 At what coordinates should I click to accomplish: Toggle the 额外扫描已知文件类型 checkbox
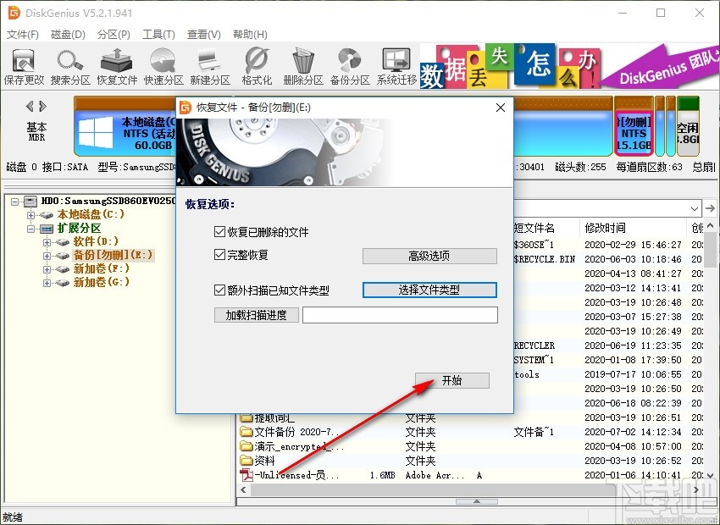219,290
